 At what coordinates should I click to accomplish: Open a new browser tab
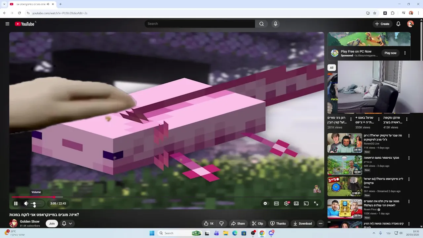(60, 4)
